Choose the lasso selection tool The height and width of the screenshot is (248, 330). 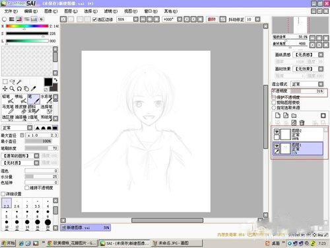coord(12,82)
